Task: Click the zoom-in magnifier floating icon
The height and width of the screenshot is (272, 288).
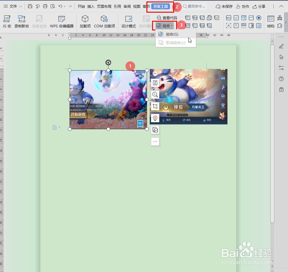Action: click(x=155, y=94)
